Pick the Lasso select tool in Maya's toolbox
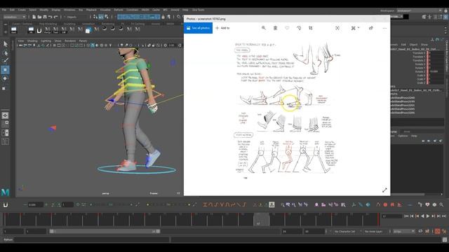The height and width of the screenshot is (252, 449). point(5,53)
